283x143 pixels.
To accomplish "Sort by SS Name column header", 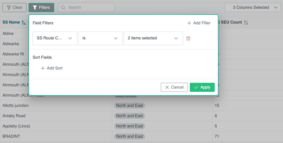I will [11, 22].
